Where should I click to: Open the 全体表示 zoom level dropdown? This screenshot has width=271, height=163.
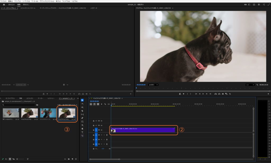153,85
